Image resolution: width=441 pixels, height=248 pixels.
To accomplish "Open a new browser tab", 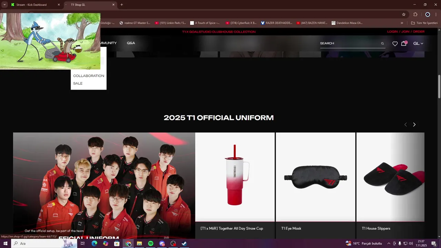I will tap(122, 5).
